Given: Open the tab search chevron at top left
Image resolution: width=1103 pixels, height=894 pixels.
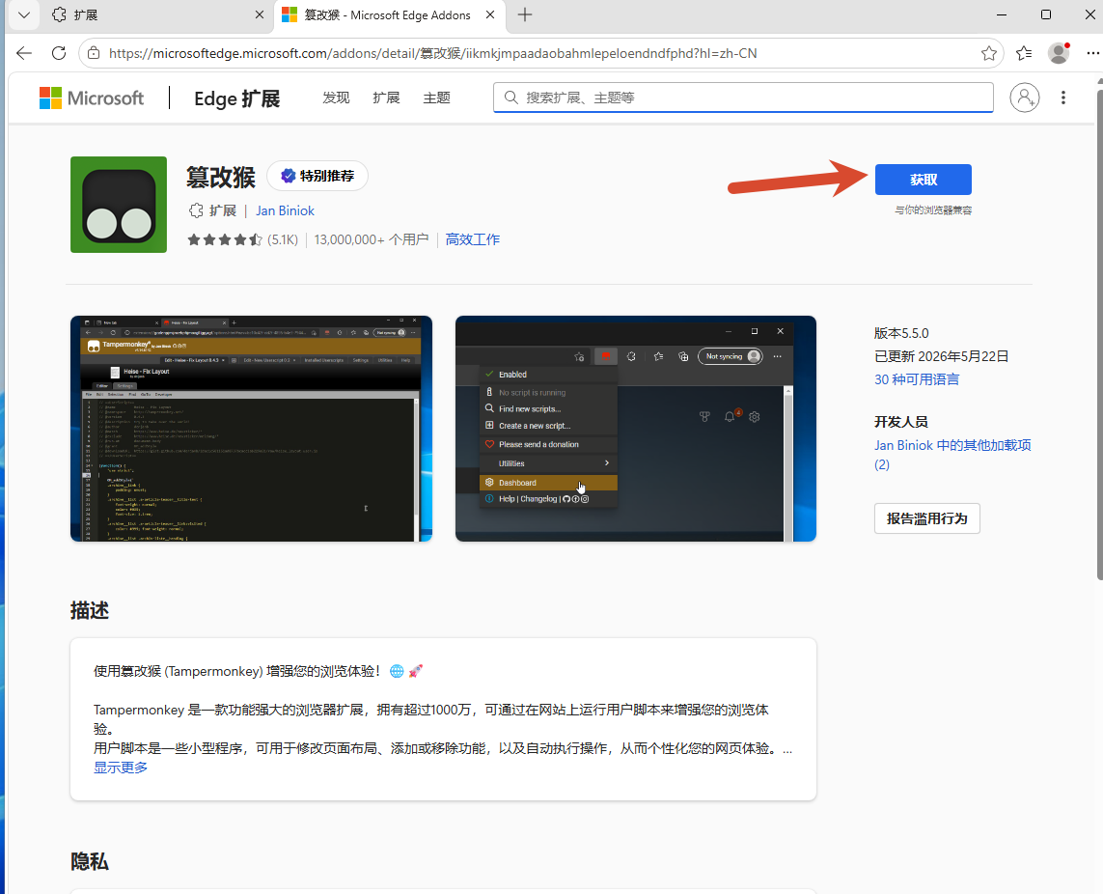Looking at the screenshot, I should pyautogui.click(x=24, y=14).
